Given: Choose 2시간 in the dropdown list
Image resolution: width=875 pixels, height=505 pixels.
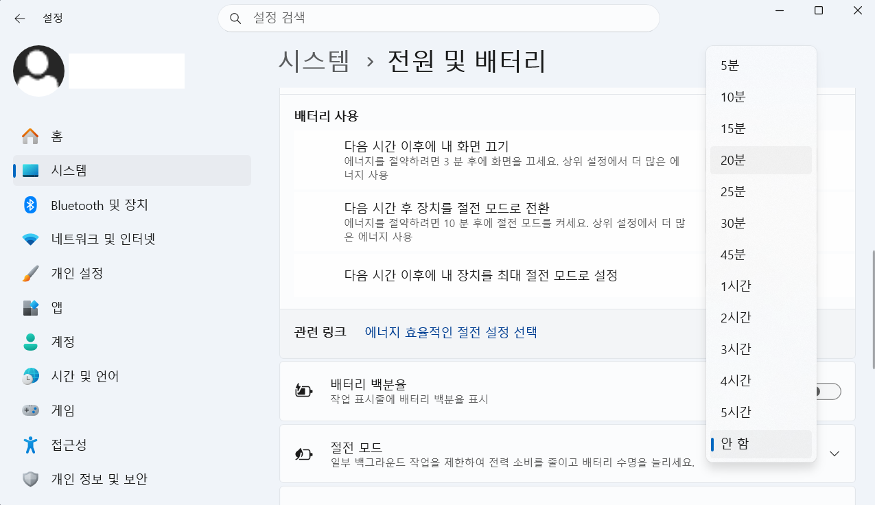Looking at the screenshot, I should [x=761, y=318].
